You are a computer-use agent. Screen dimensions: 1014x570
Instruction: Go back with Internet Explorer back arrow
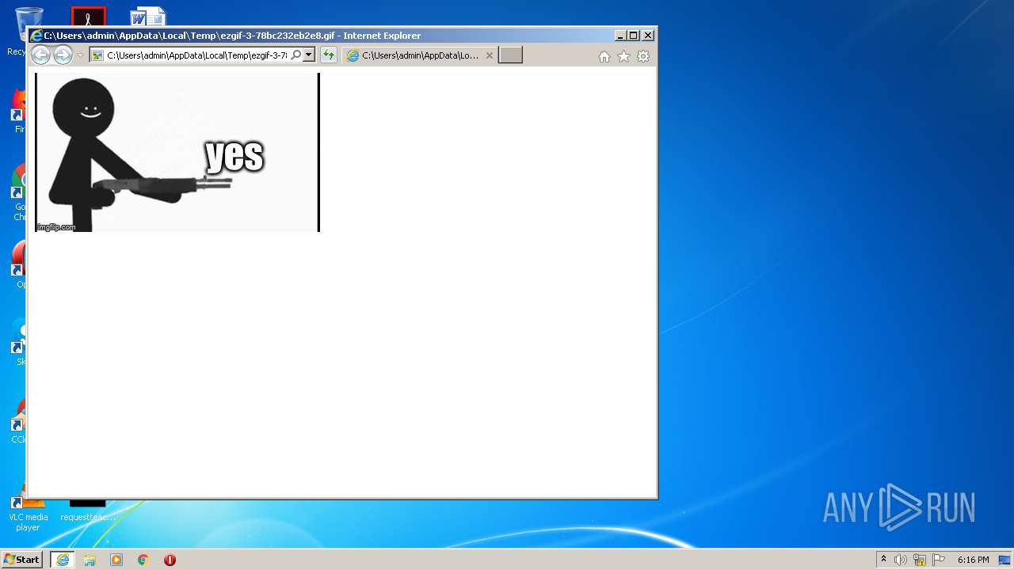click(x=40, y=55)
